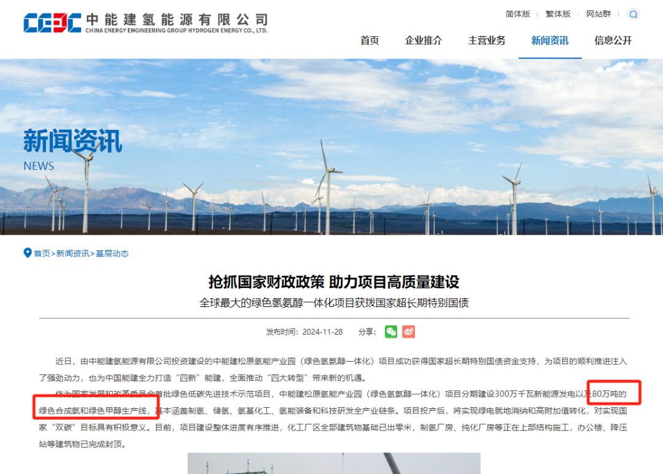The height and width of the screenshot is (474, 663).
Task: Open the search magnifier icon
Action: click(x=633, y=14)
